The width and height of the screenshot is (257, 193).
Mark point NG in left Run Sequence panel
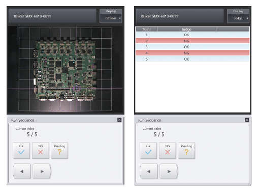41,150
